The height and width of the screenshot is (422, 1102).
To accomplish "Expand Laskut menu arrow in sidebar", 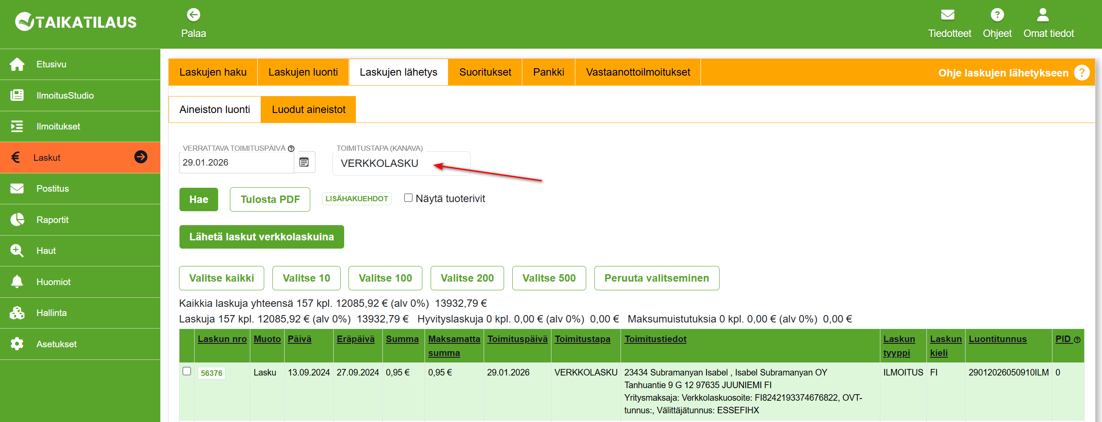I will point(141,157).
